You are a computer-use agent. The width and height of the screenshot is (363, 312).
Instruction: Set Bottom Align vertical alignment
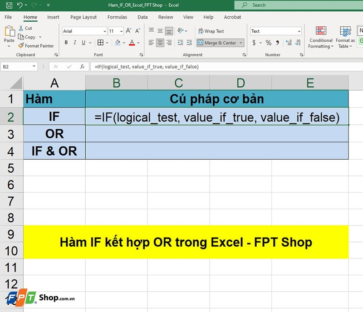[169, 31]
